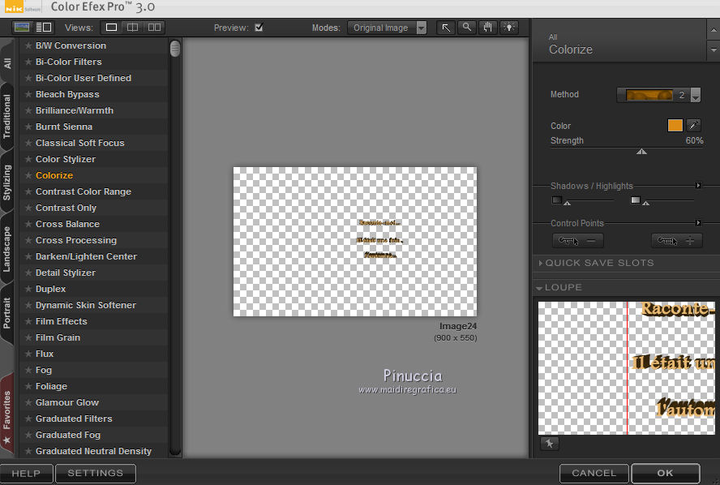The height and width of the screenshot is (485, 720).
Task: Switch to the Landscape tab
Action: point(6,249)
